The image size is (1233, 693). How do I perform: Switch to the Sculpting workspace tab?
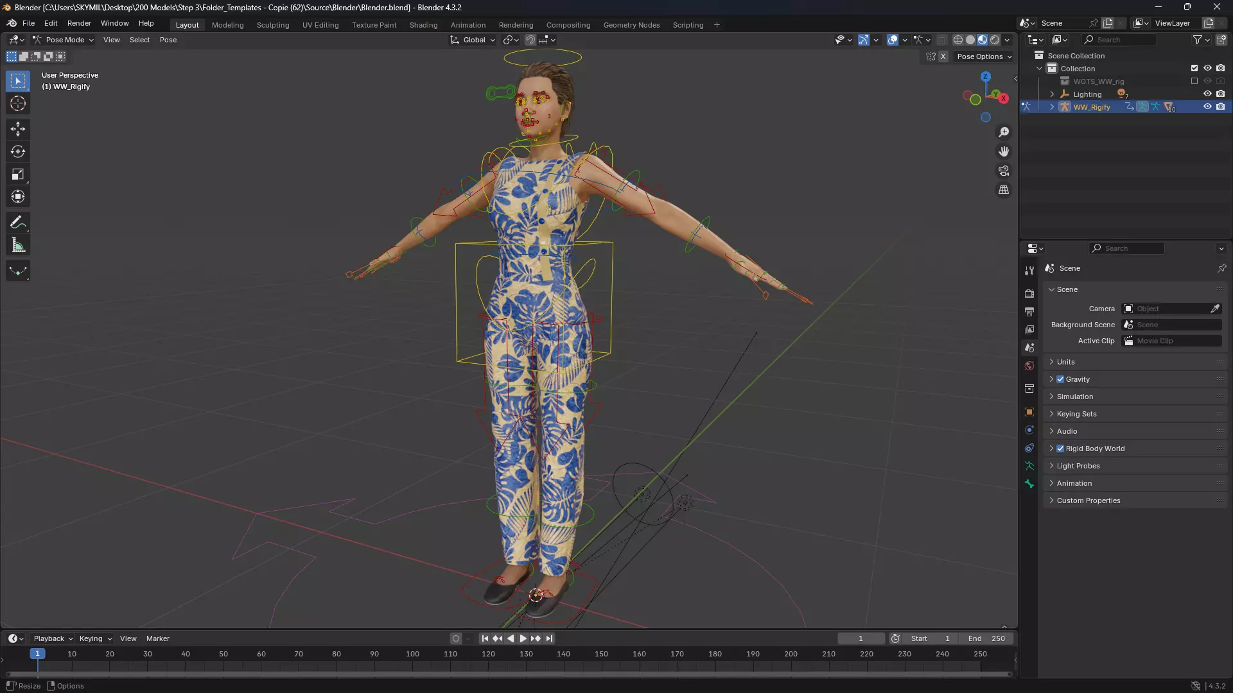click(273, 25)
